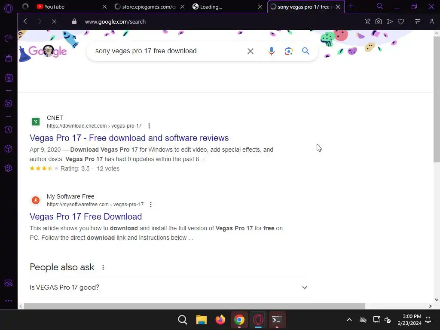Click the Google search input field

(168, 51)
